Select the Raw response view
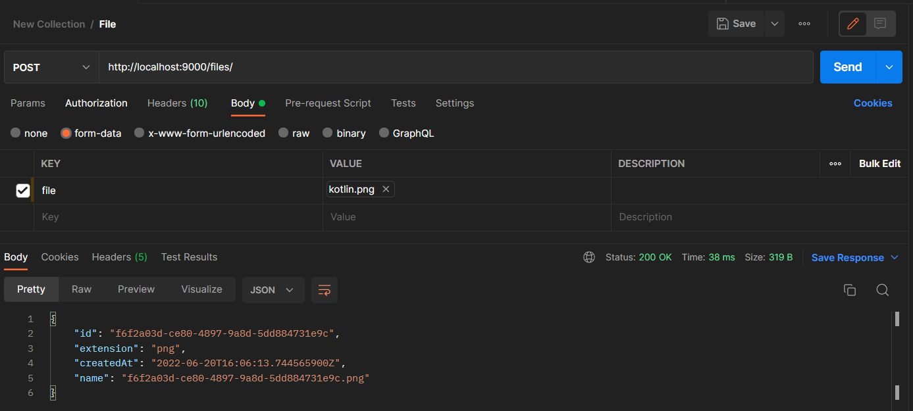The image size is (913, 411). (82, 289)
